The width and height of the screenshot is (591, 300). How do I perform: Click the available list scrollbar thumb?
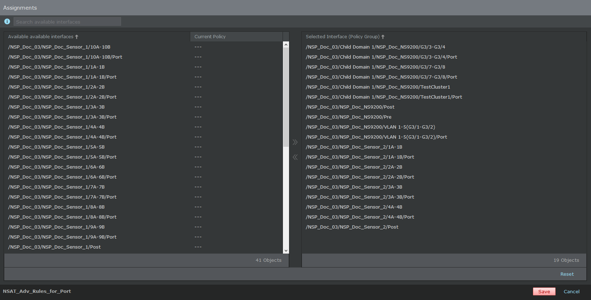pyautogui.click(x=286, y=97)
